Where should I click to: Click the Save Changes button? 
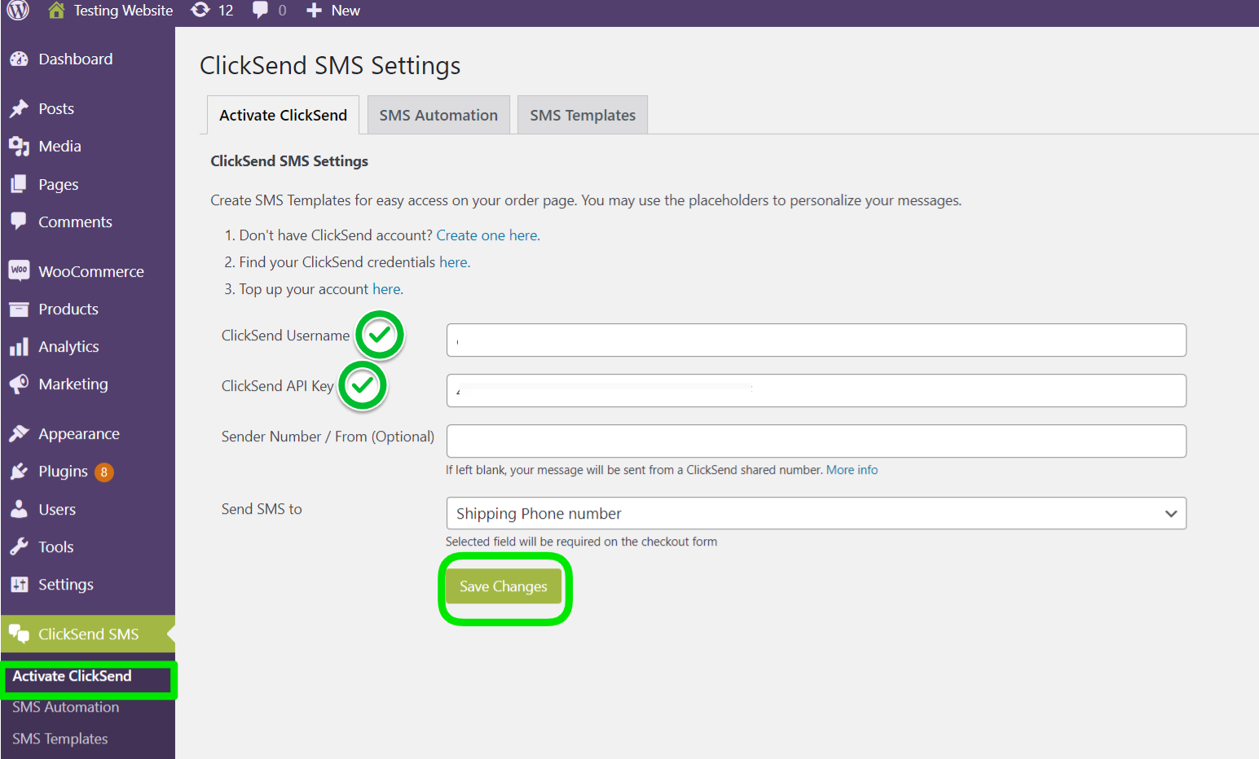coord(503,586)
